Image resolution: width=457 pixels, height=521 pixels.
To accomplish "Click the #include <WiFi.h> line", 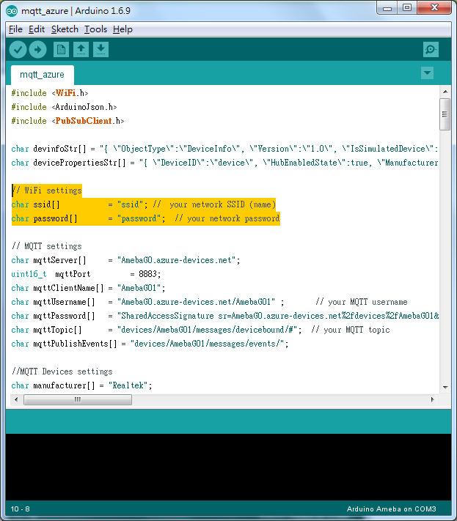I will click(x=50, y=93).
